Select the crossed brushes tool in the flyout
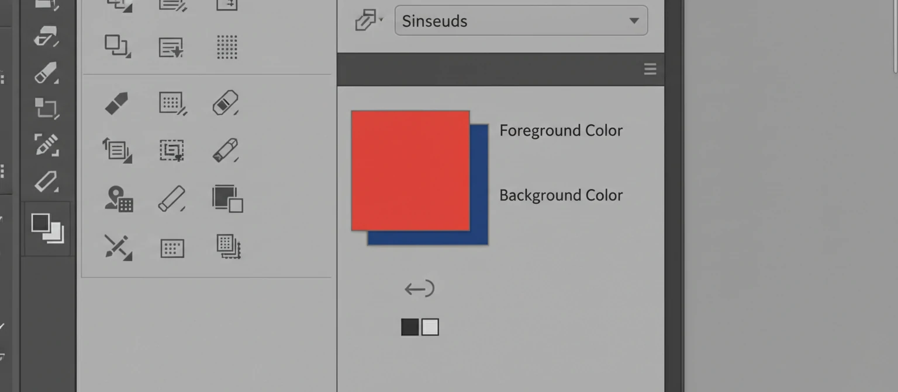This screenshot has height=392, width=898. pos(119,247)
